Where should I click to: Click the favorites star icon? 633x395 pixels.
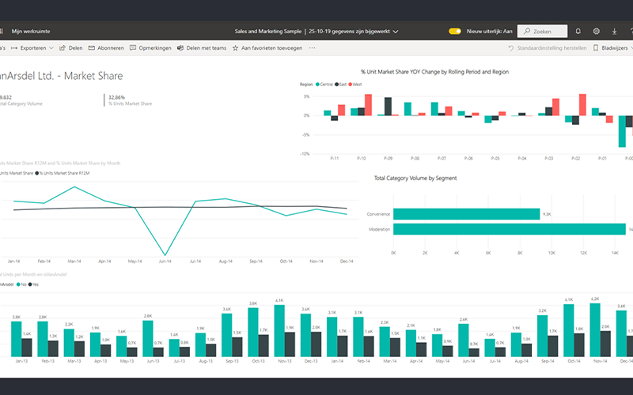click(x=235, y=47)
